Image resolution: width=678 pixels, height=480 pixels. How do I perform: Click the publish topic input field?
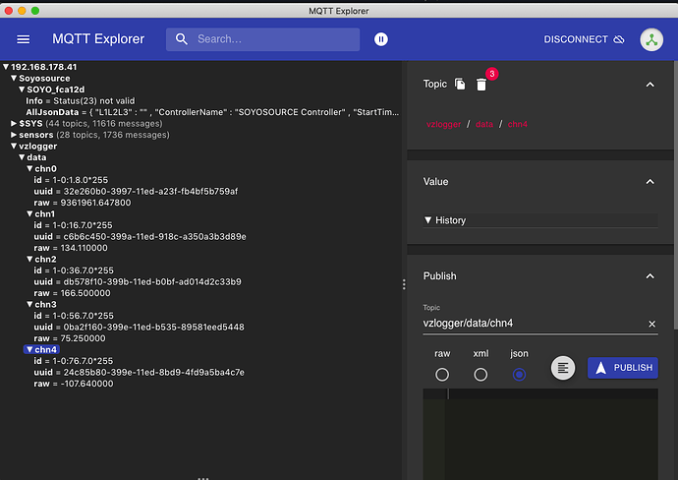tap(534, 324)
